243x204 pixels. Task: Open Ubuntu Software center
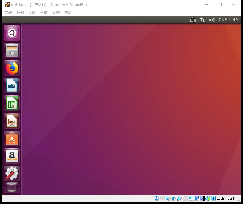pyautogui.click(x=12, y=138)
